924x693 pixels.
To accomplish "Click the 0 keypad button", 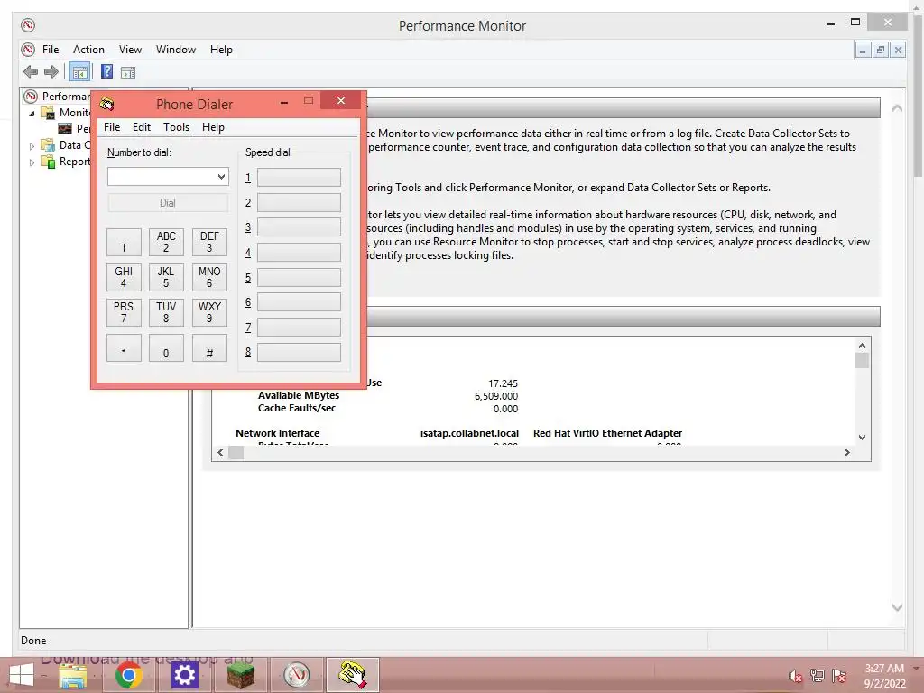I will coord(166,348).
